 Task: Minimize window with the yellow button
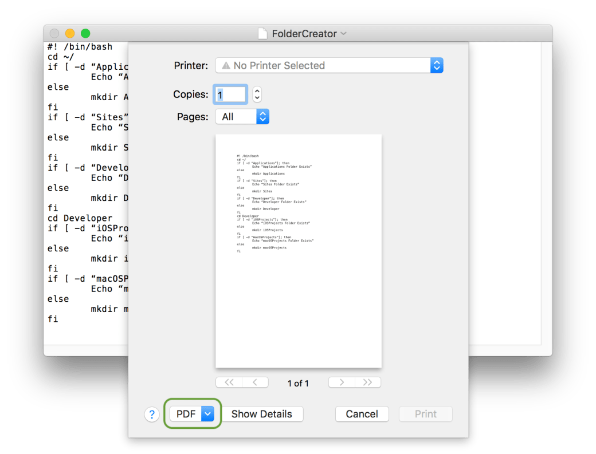click(x=70, y=34)
